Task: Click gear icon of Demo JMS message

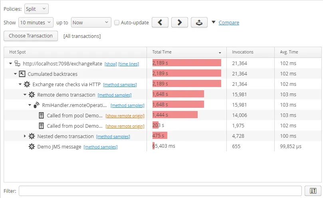Action: pos(32,147)
